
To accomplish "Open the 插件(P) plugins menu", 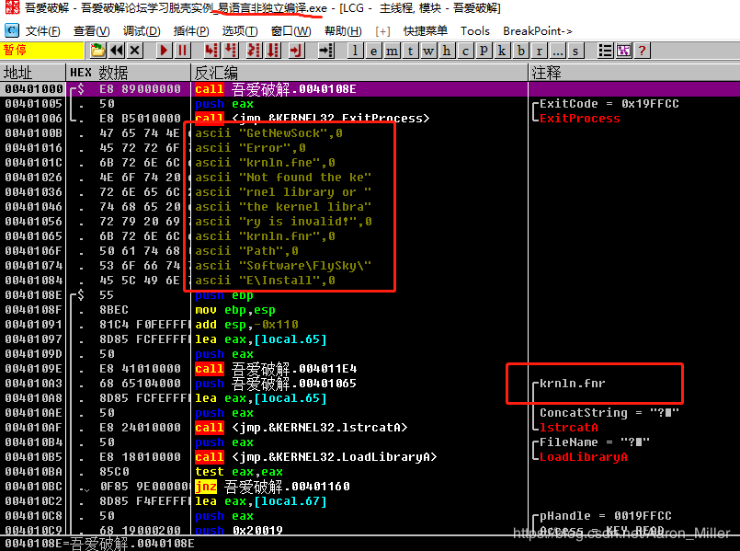I will (190, 31).
